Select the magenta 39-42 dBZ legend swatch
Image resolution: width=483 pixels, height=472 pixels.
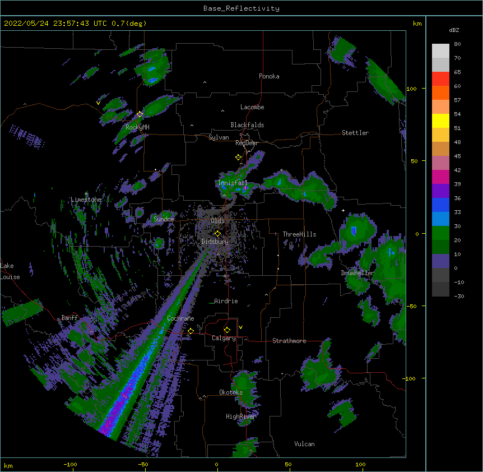440,177
